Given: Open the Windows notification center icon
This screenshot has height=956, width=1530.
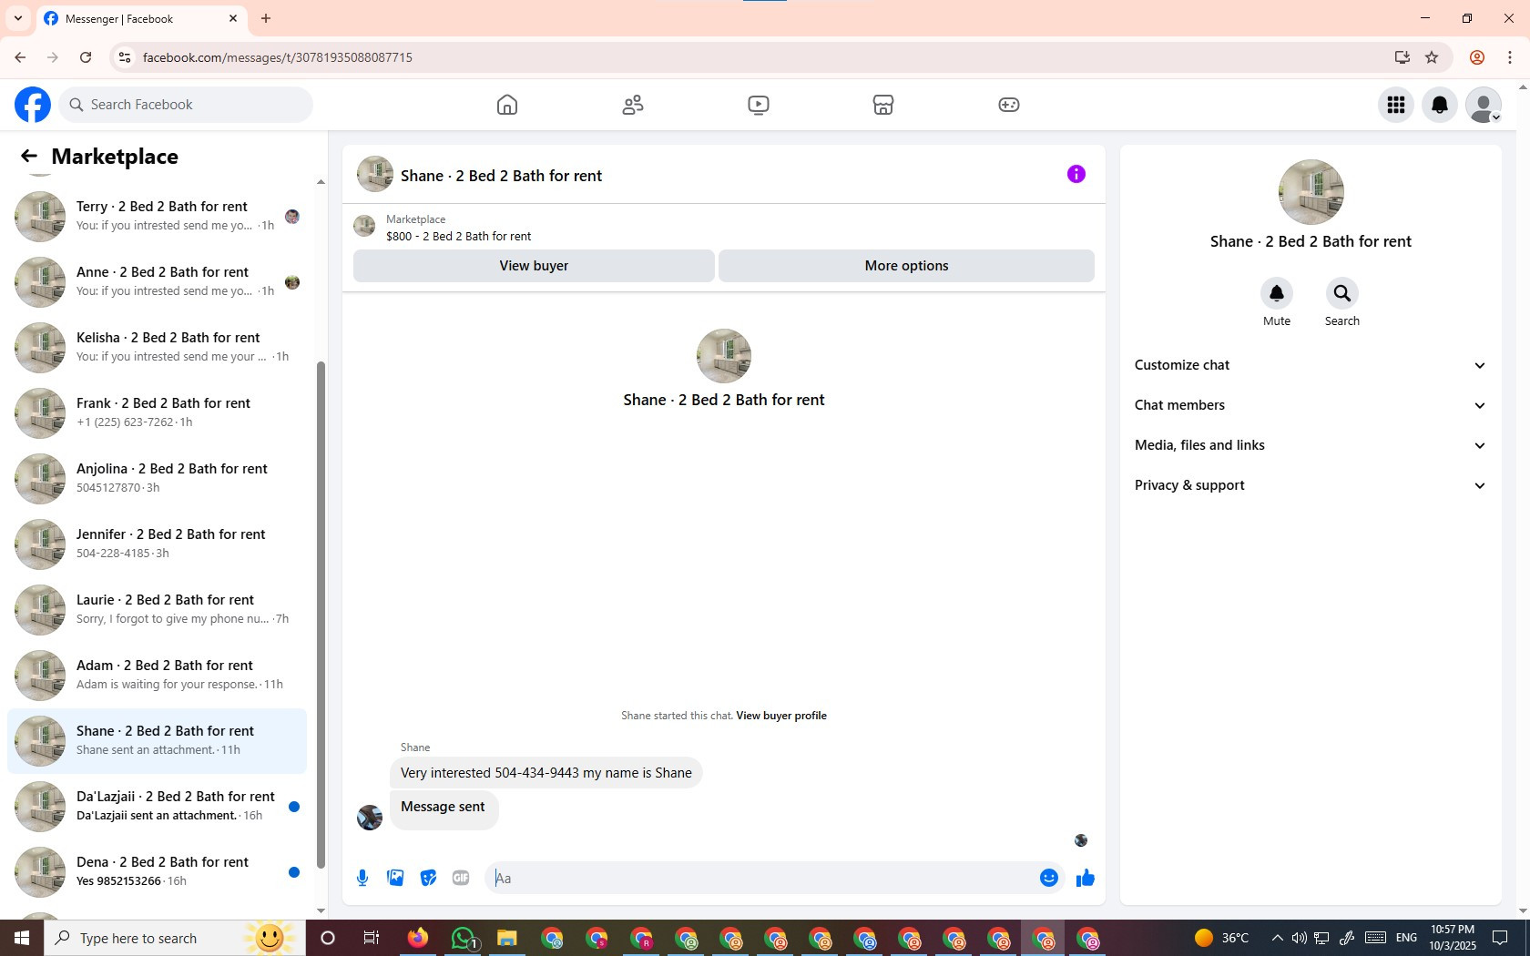Looking at the screenshot, I should [1500, 938].
